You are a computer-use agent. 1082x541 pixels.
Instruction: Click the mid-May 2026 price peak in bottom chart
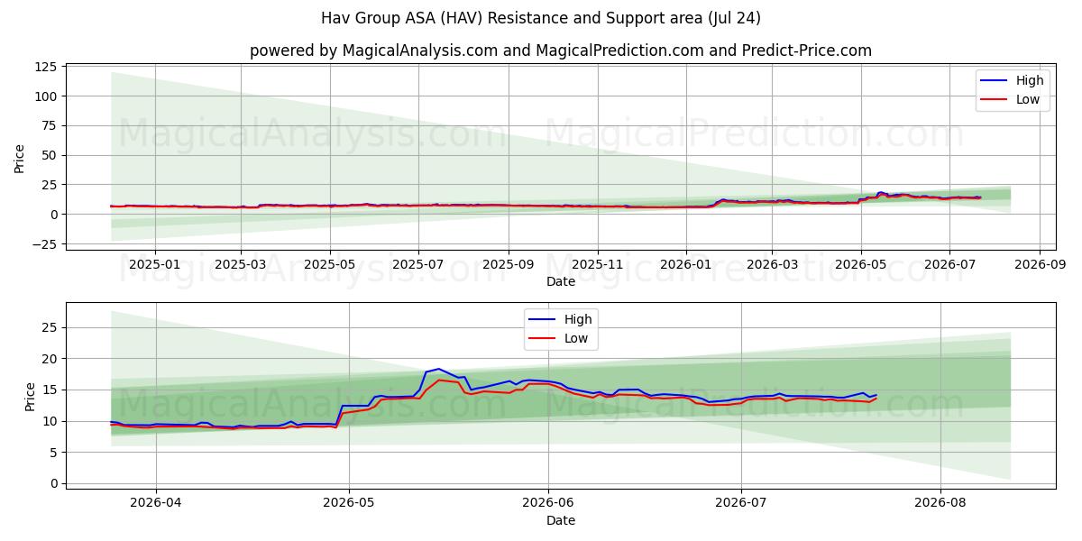(438, 369)
